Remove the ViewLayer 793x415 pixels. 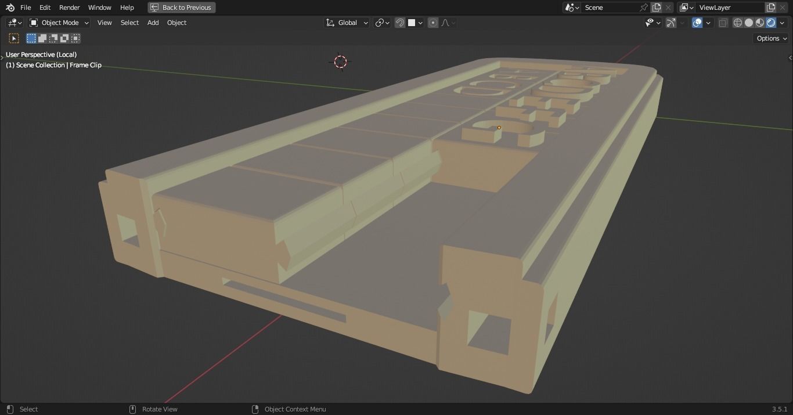click(783, 8)
